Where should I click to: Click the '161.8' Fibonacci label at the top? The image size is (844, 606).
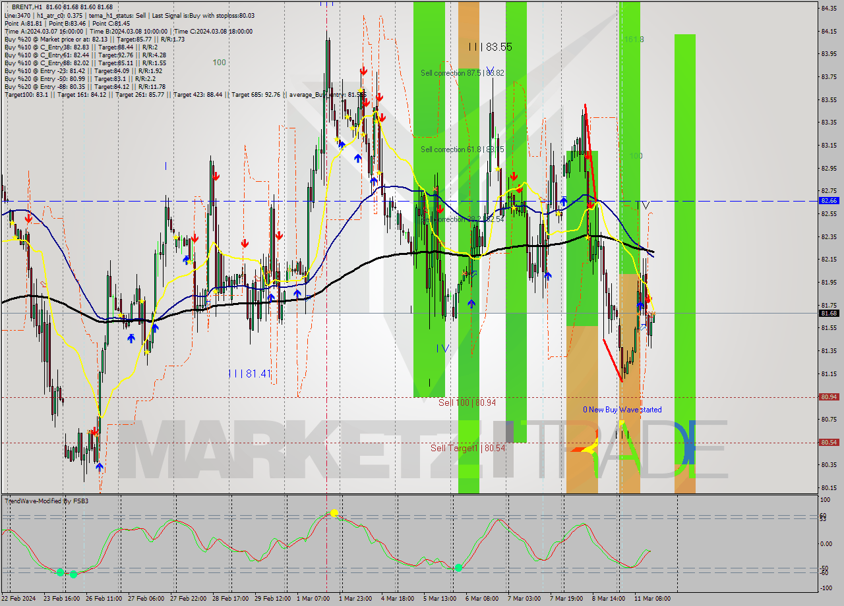(634, 40)
